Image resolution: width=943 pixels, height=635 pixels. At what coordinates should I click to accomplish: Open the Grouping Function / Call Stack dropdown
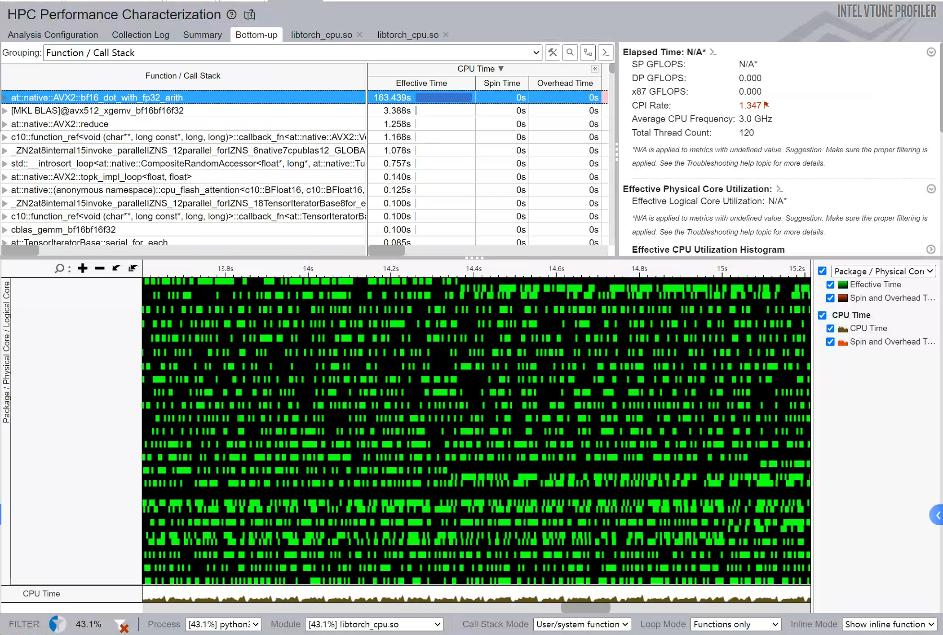292,53
